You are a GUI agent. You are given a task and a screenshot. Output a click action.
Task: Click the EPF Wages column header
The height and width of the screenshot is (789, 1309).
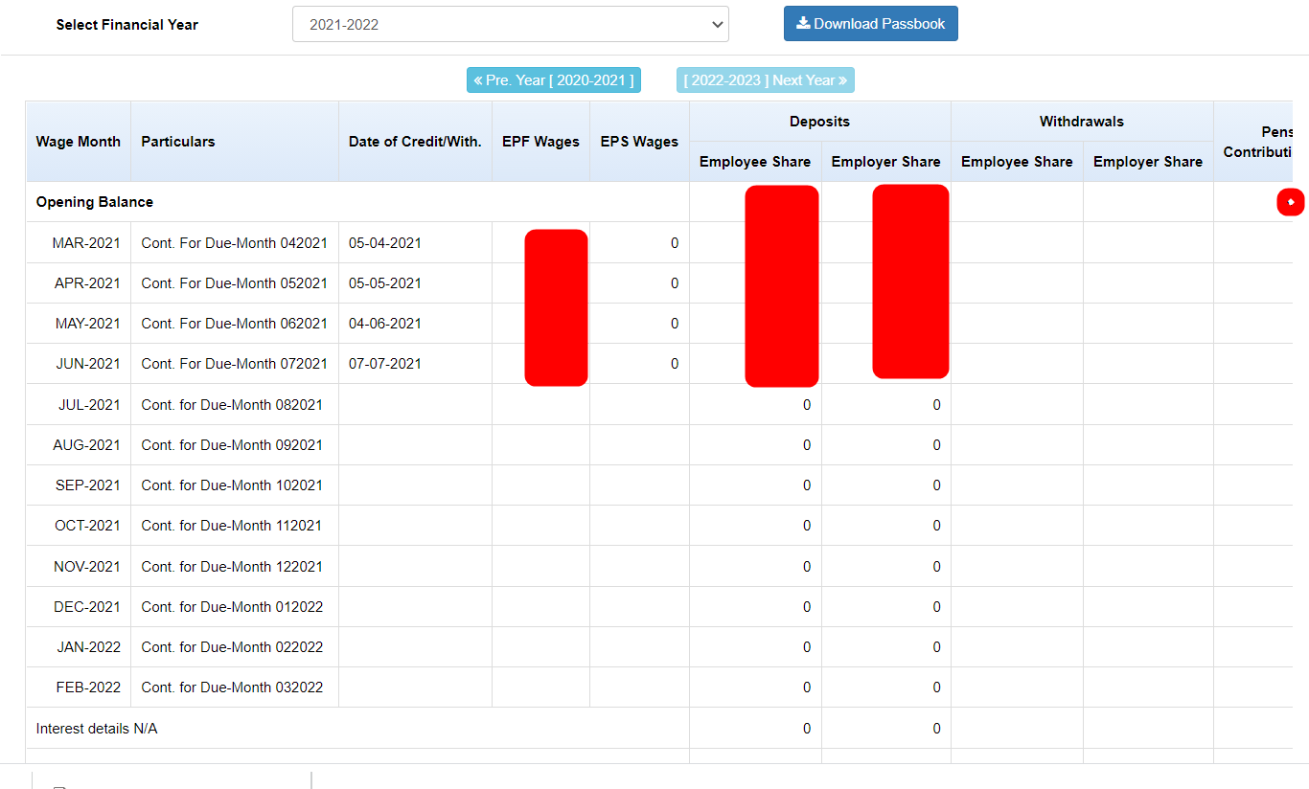tap(540, 142)
